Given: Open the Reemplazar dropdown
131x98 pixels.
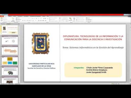Looking at the screenshot, I should click(x=89, y=20).
